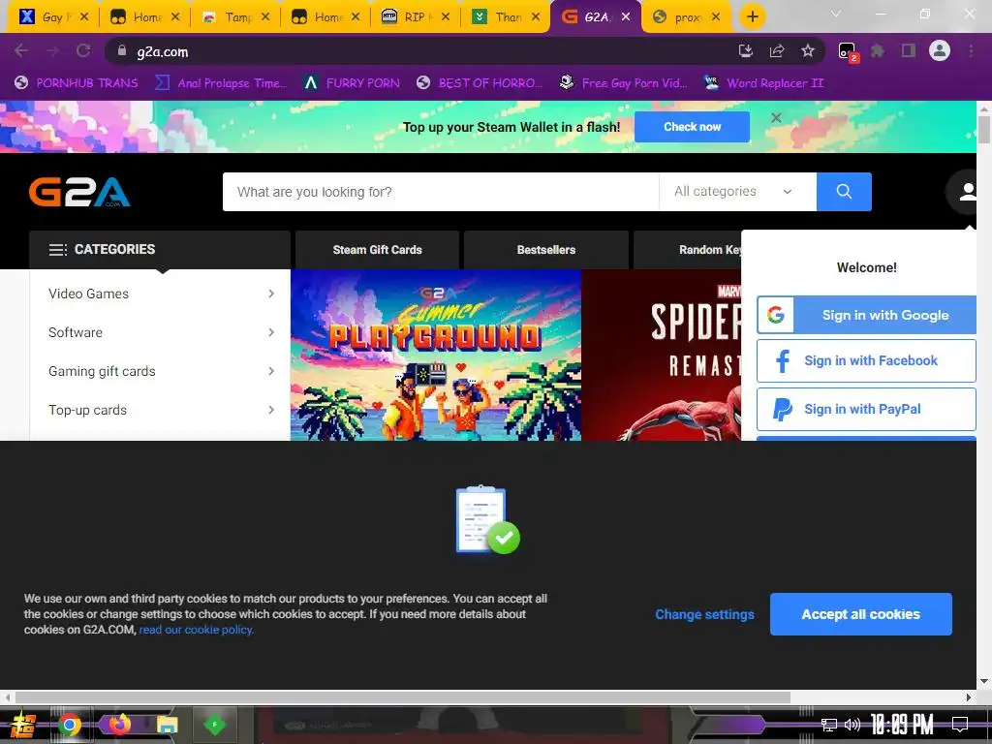Switch to the RIP browser tab

[415, 17]
